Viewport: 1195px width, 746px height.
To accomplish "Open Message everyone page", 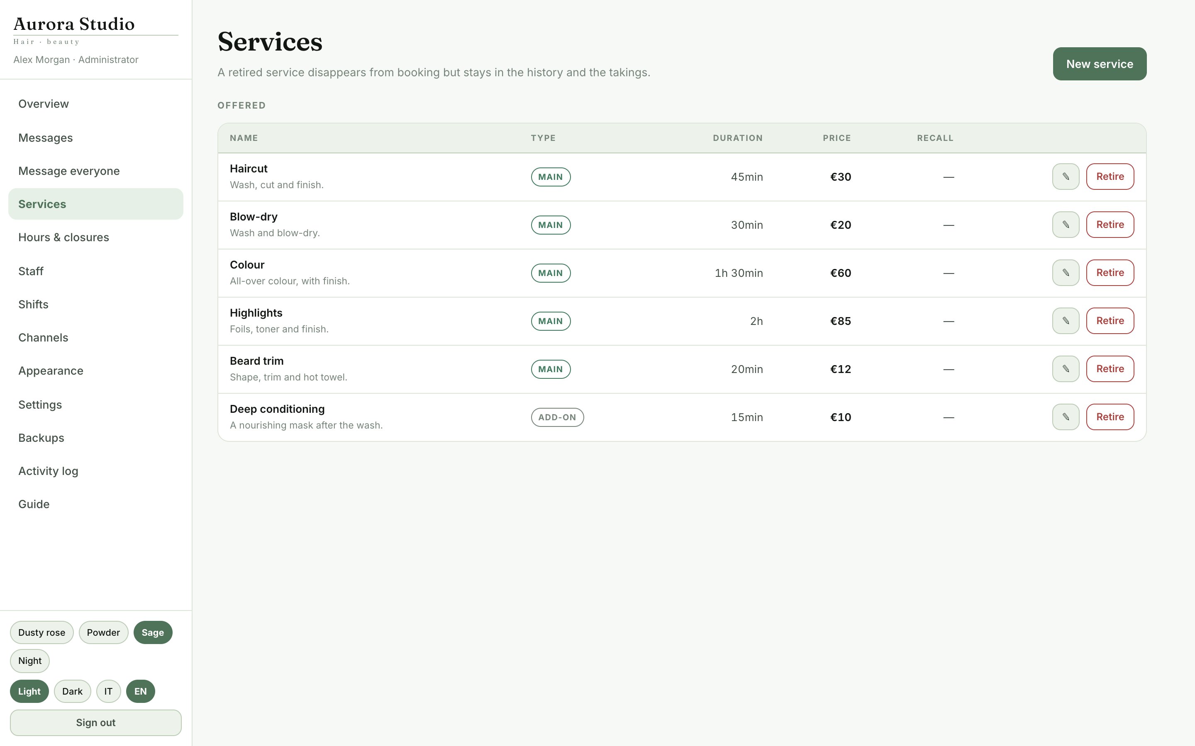I will 96,171.
